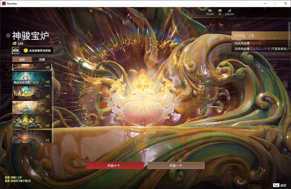Click the gold ingot icon next to 240
Image resolution: width=291 pixels, height=189 pixels.
click(14, 44)
